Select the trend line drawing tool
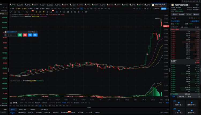 (11, 12)
